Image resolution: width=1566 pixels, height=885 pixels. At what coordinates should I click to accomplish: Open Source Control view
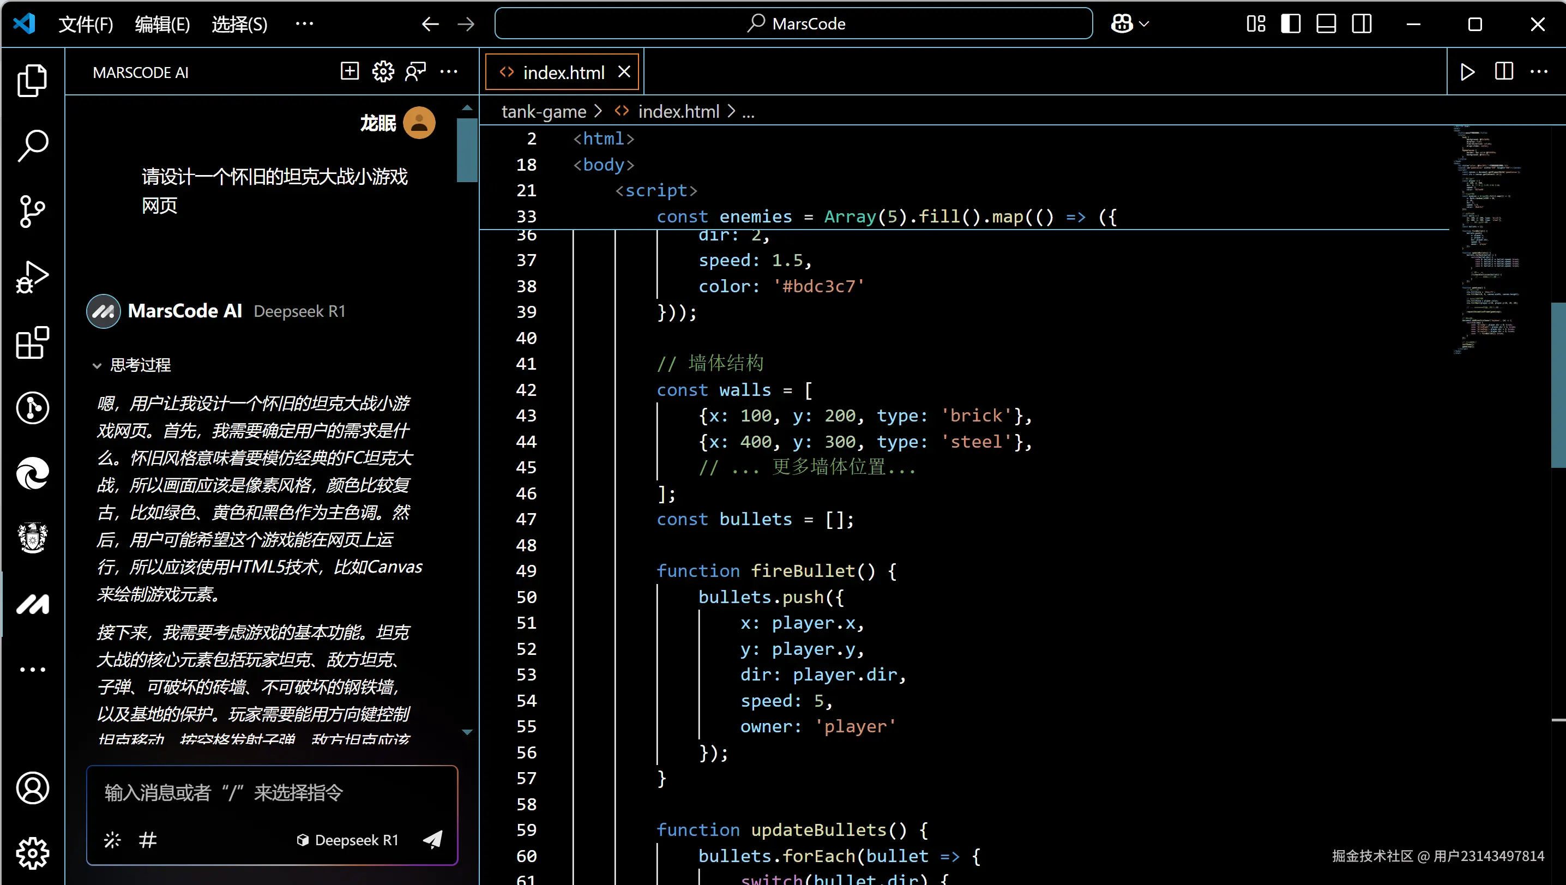tap(32, 211)
